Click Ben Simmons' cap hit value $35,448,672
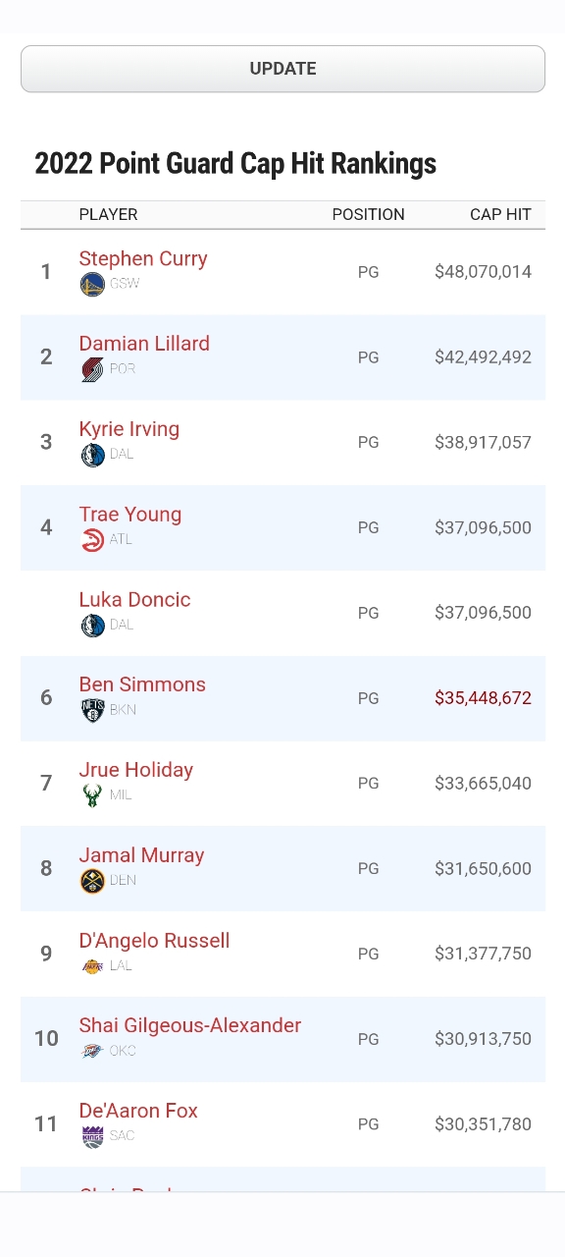Screen dimensions: 565x1257 [483, 698]
